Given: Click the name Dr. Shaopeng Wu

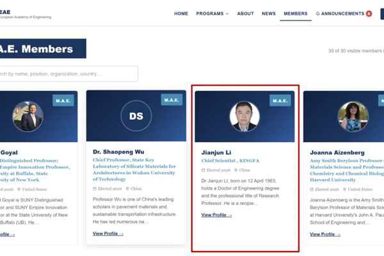Looking at the screenshot, I should click(x=118, y=152).
